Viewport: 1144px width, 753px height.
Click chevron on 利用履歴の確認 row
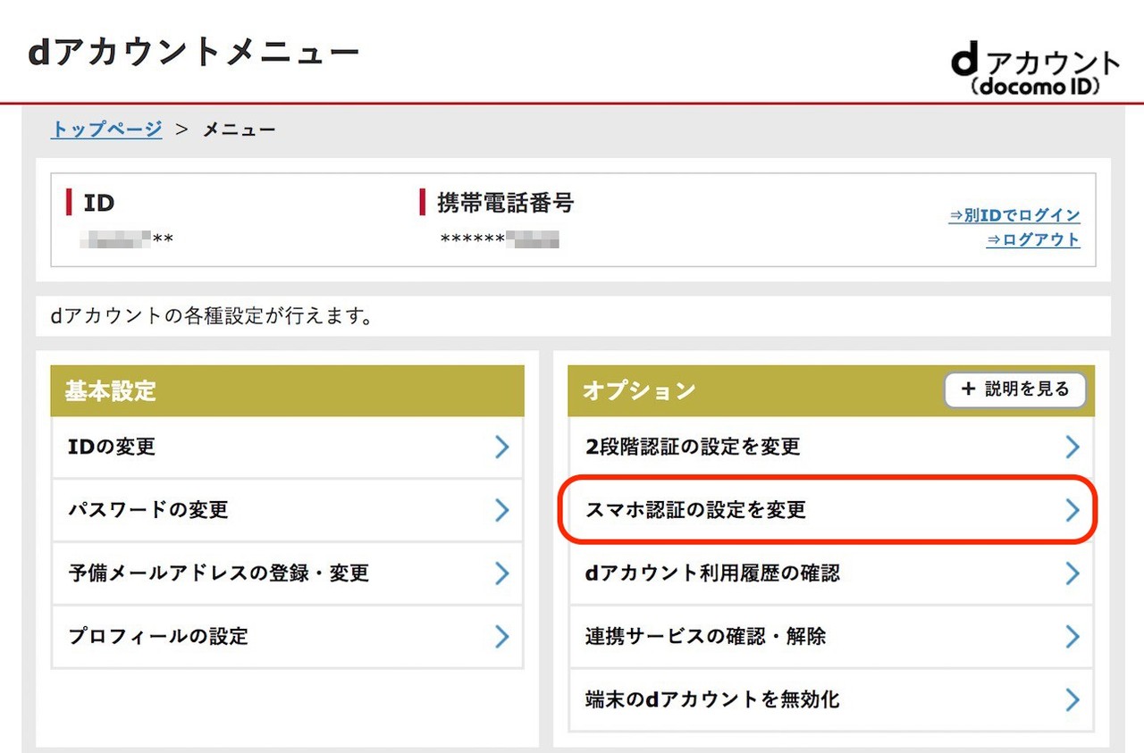point(1072,573)
